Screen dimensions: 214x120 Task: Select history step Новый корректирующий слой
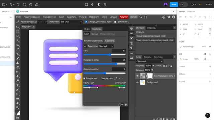coord(150,36)
